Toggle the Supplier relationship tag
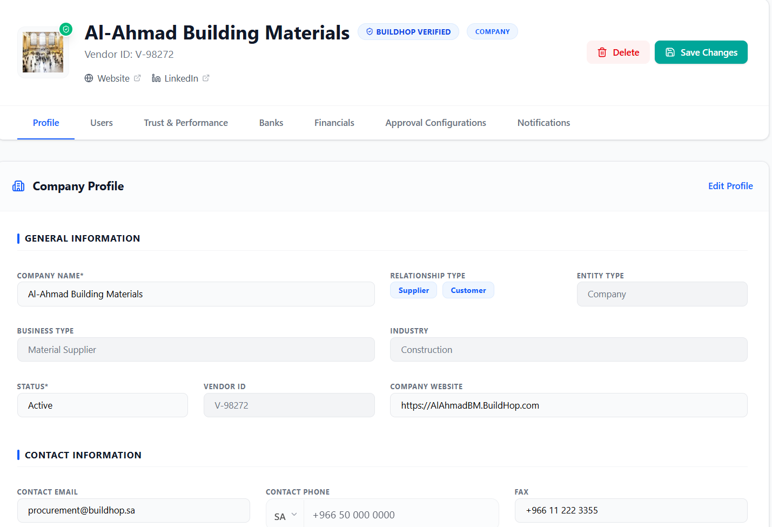The height and width of the screenshot is (527, 772). point(414,290)
